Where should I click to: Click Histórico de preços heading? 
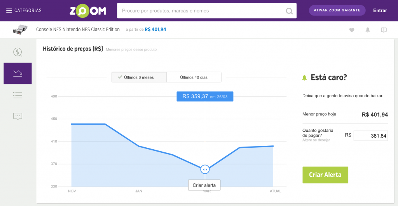73,49
